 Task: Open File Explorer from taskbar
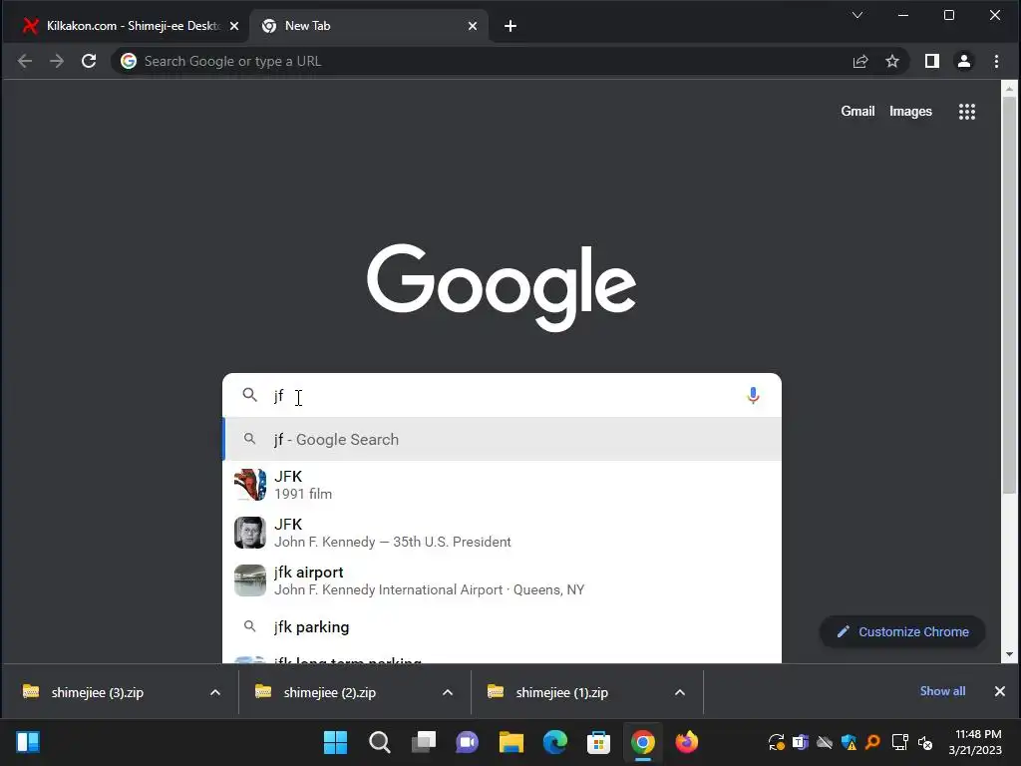pyautogui.click(x=511, y=742)
